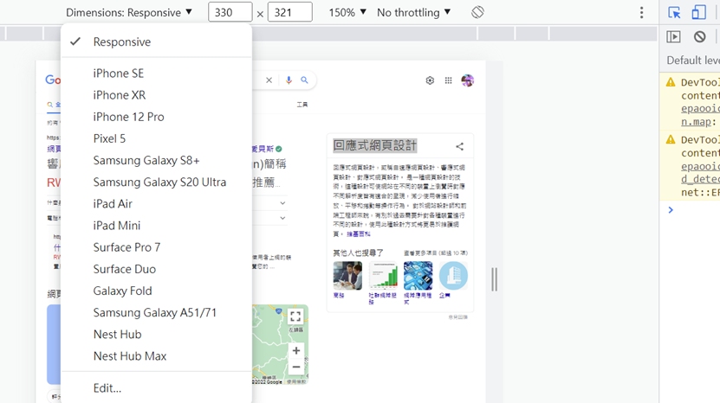Click the clear console icon

point(699,36)
